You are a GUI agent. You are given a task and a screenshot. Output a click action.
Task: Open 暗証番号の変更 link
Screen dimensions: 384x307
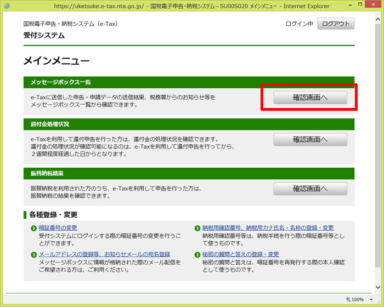58,228
